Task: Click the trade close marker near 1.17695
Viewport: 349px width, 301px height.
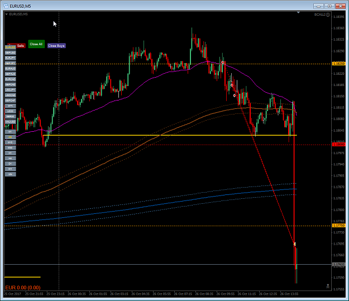Action: point(295,244)
